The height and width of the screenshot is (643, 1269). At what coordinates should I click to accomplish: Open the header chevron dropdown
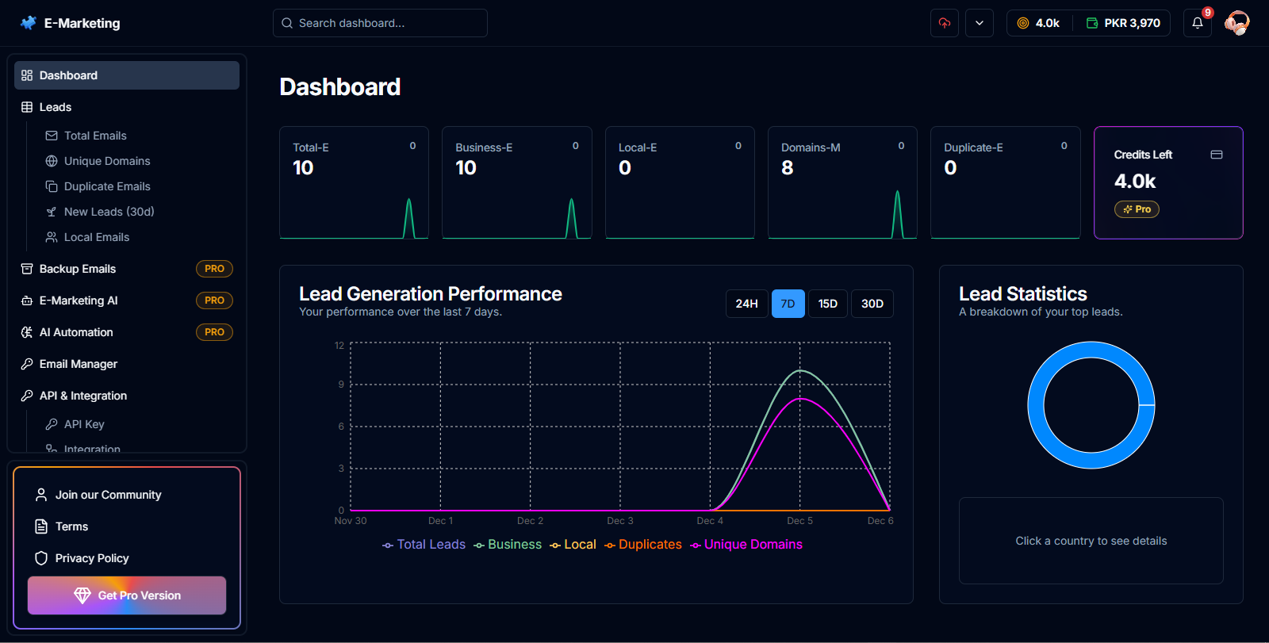(x=980, y=23)
